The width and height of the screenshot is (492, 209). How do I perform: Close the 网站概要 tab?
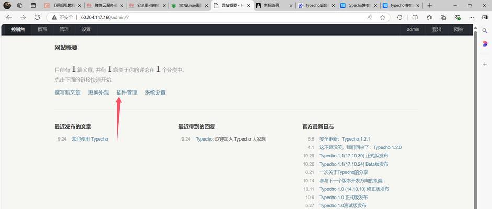[248, 6]
